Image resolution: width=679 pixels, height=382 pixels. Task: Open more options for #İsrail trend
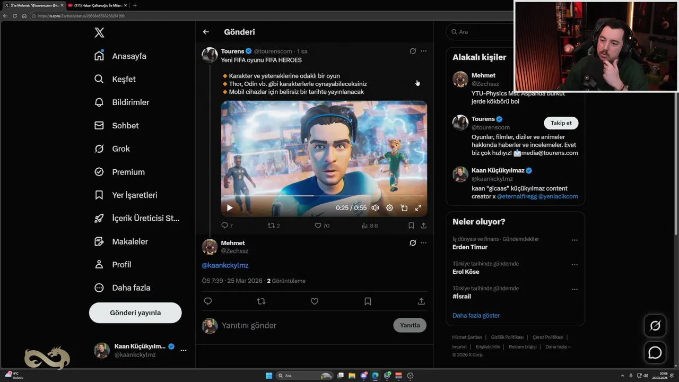(574, 290)
